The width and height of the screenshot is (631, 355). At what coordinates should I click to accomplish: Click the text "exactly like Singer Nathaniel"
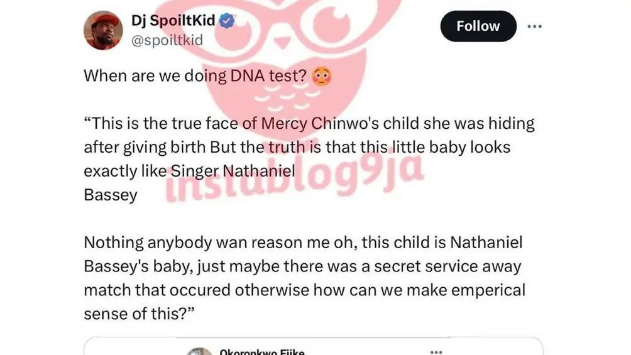click(189, 171)
